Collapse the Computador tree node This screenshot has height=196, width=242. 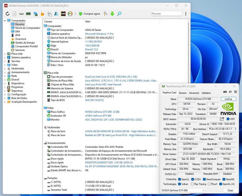[5, 20]
